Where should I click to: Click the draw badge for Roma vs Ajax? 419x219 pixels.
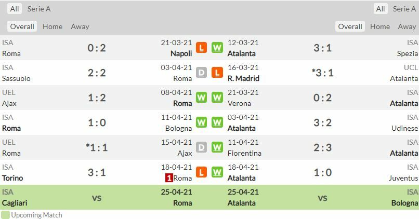201,148
